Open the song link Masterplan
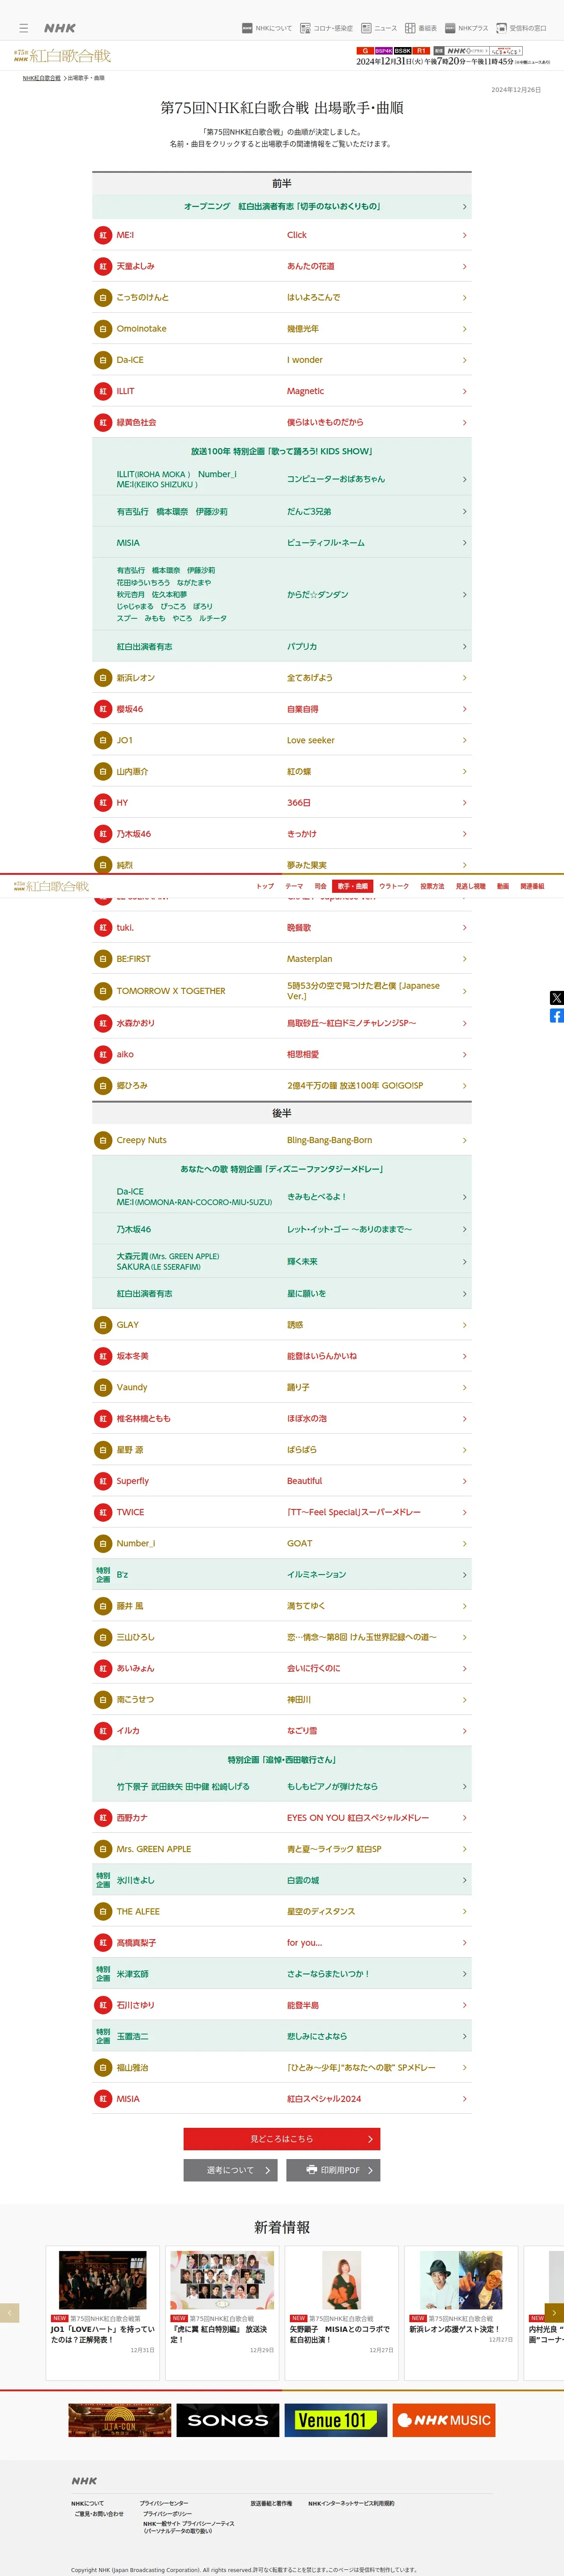This screenshot has width=564, height=2576. pyautogui.click(x=309, y=959)
